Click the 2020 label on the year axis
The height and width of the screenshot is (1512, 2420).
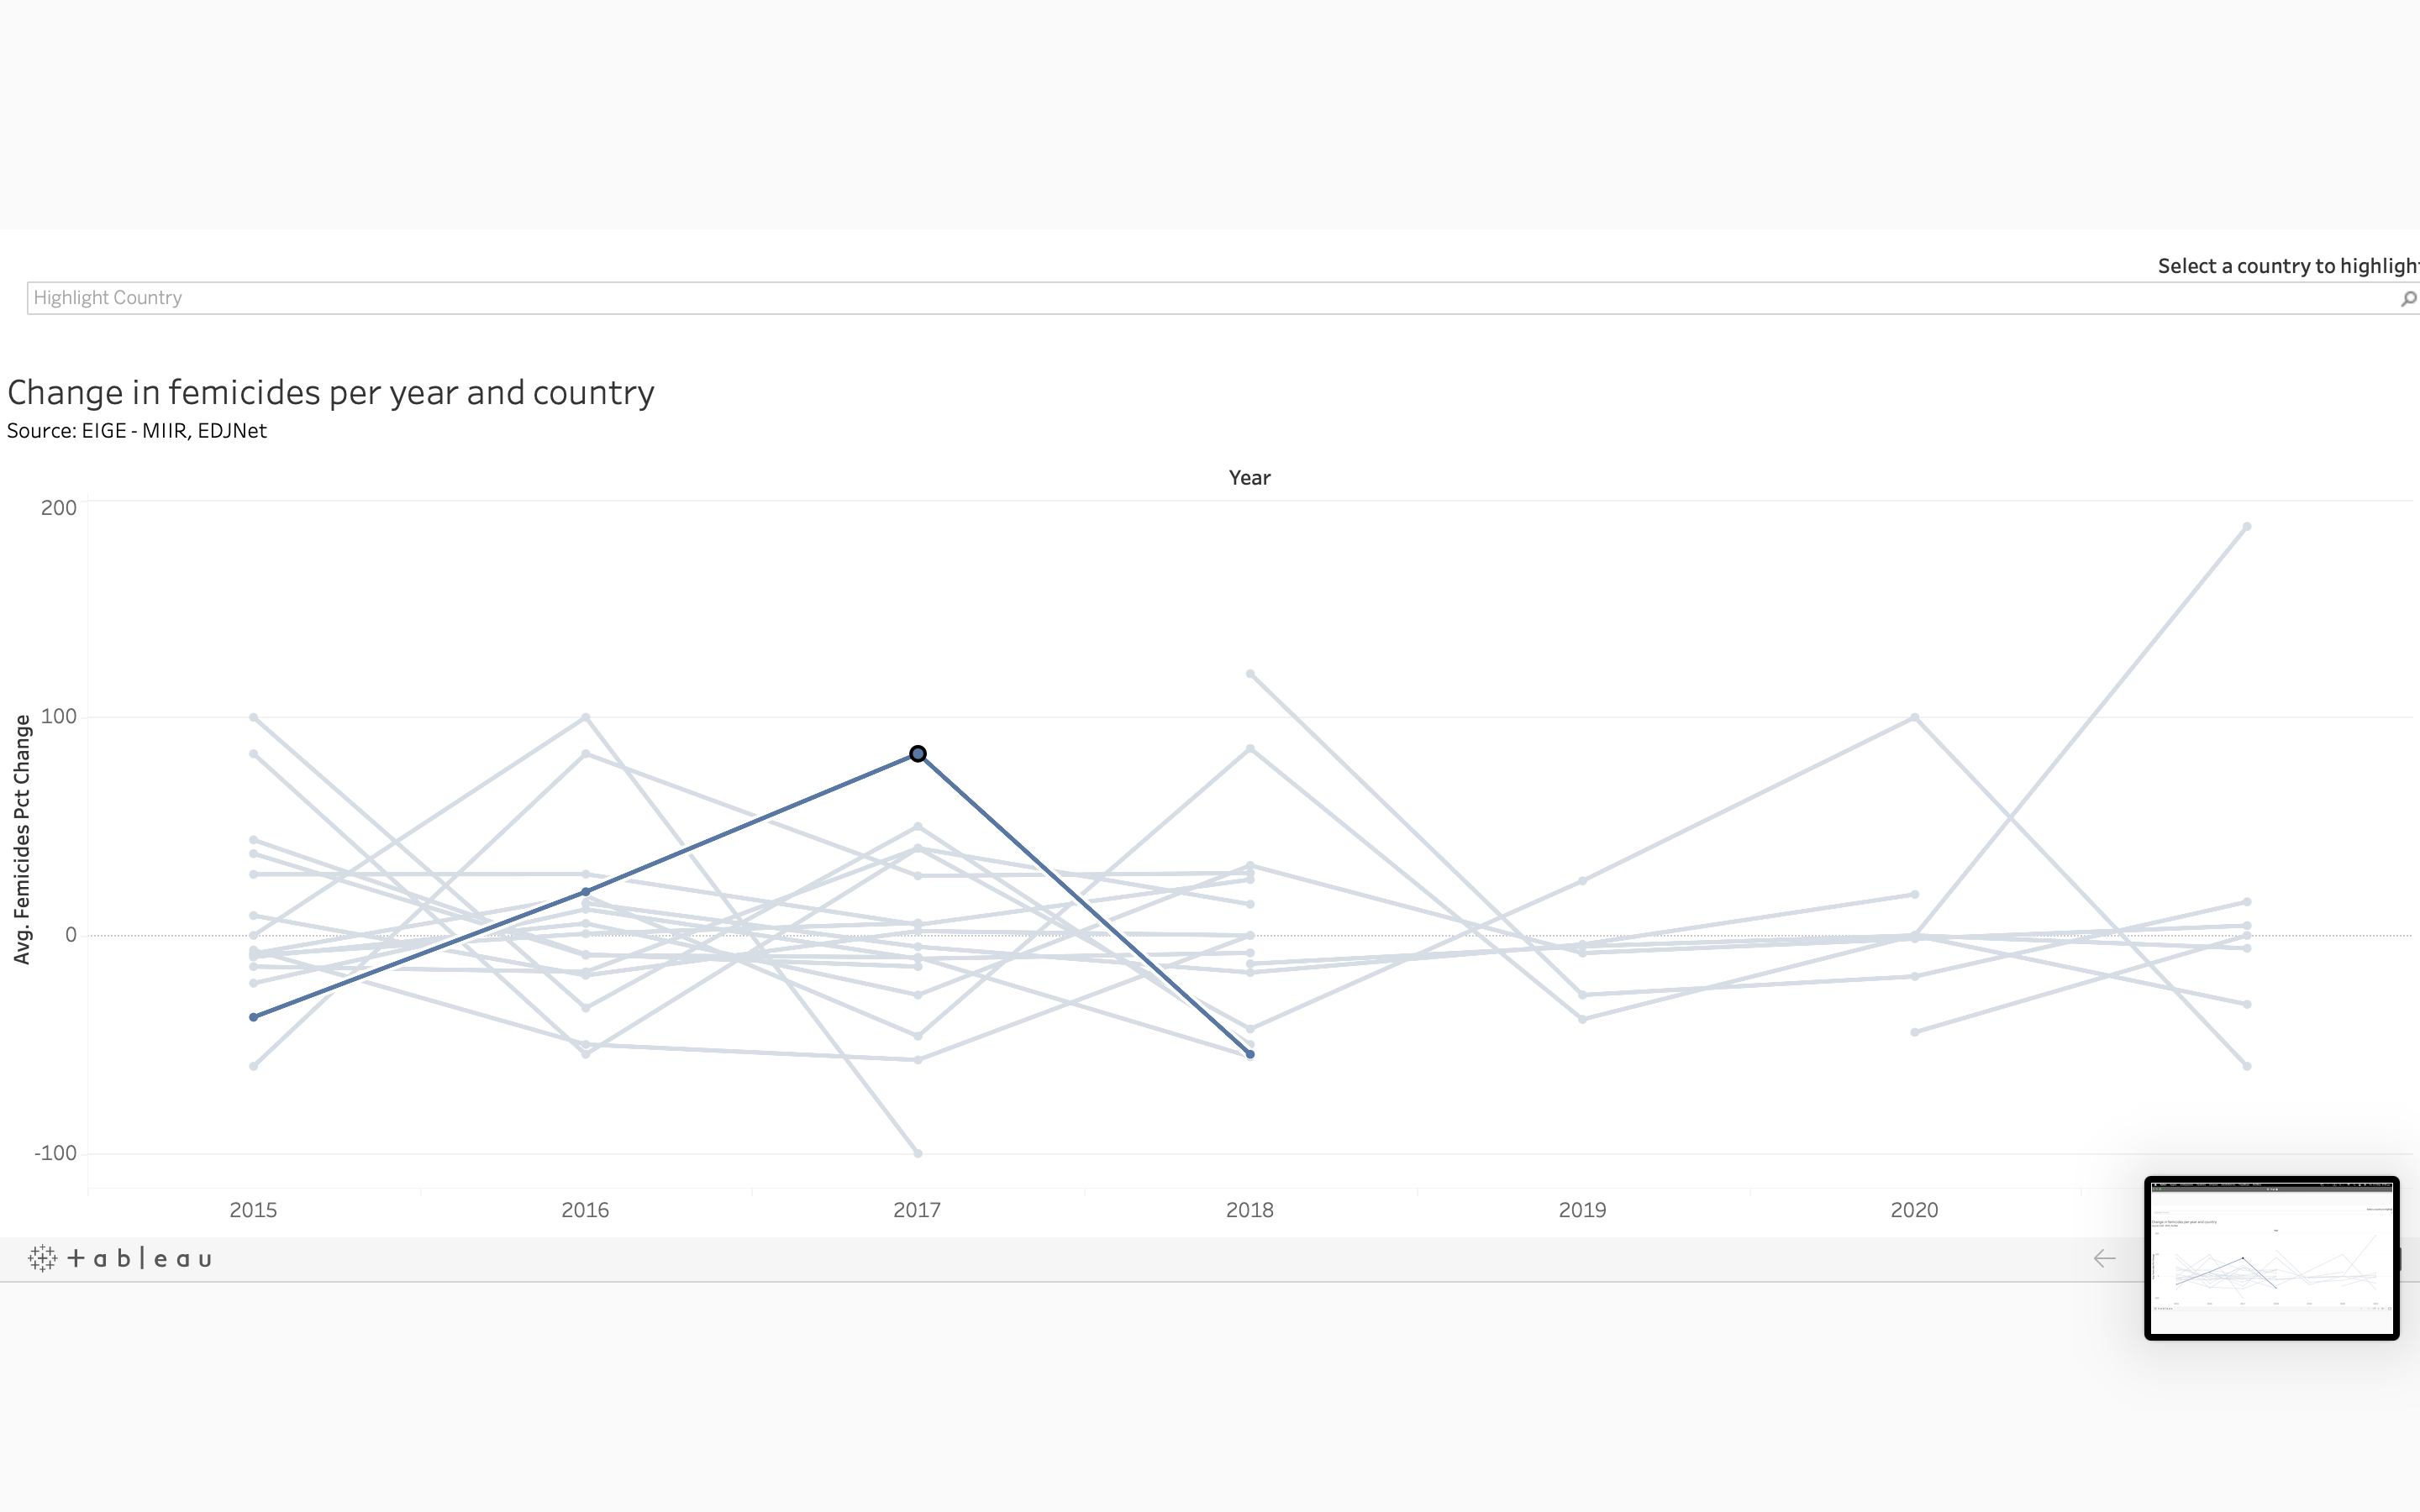tap(1914, 1210)
